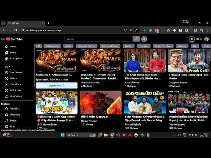Select the Music category chip

tap(68, 46)
